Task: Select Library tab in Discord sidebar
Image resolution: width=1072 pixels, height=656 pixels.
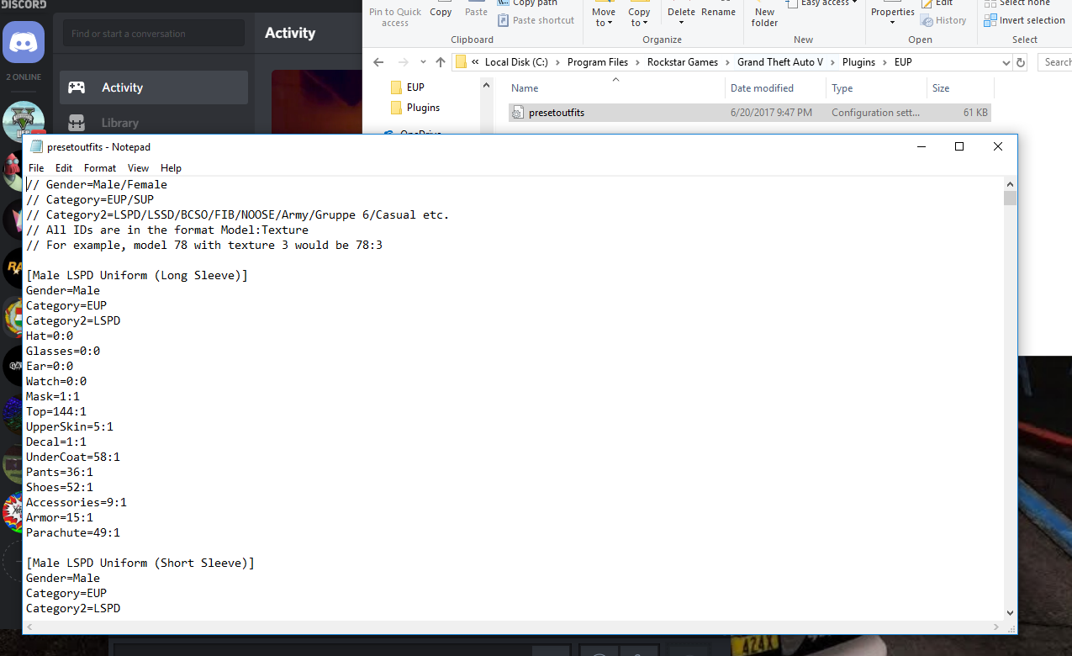Action: coord(154,123)
